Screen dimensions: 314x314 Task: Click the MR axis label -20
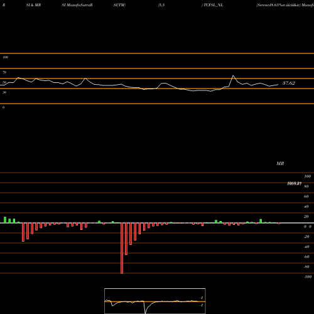point(306,237)
